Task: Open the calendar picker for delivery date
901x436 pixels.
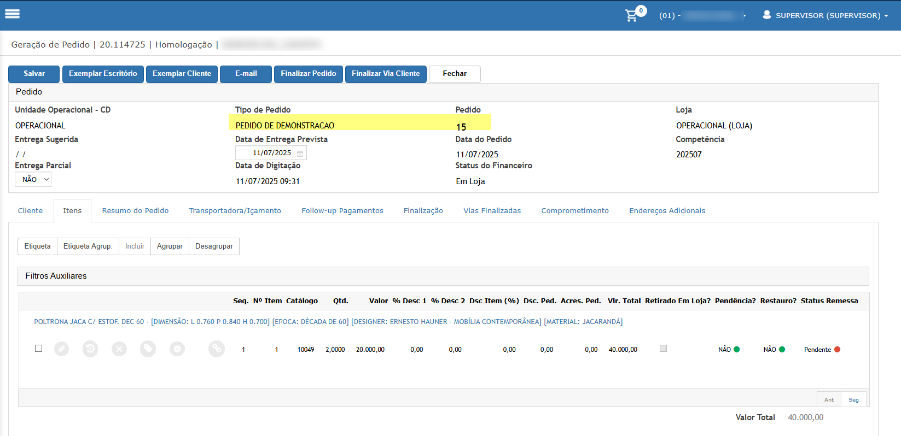Action: click(300, 154)
